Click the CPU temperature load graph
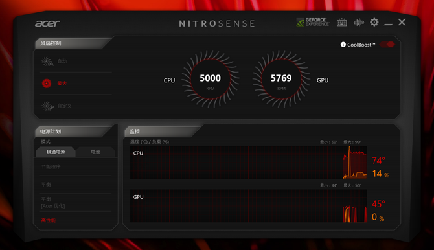This screenshot has width=434, height=250. pyautogui.click(x=248, y=163)
